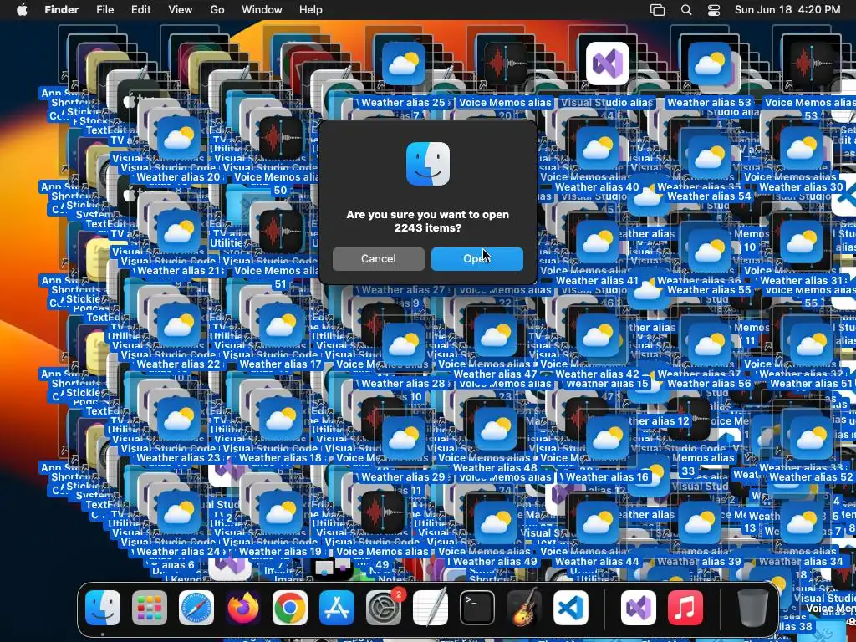Viewport: 856px width, 642px height.
Task: Select the Weather alias 20 icon
Action: pos(179,139)
